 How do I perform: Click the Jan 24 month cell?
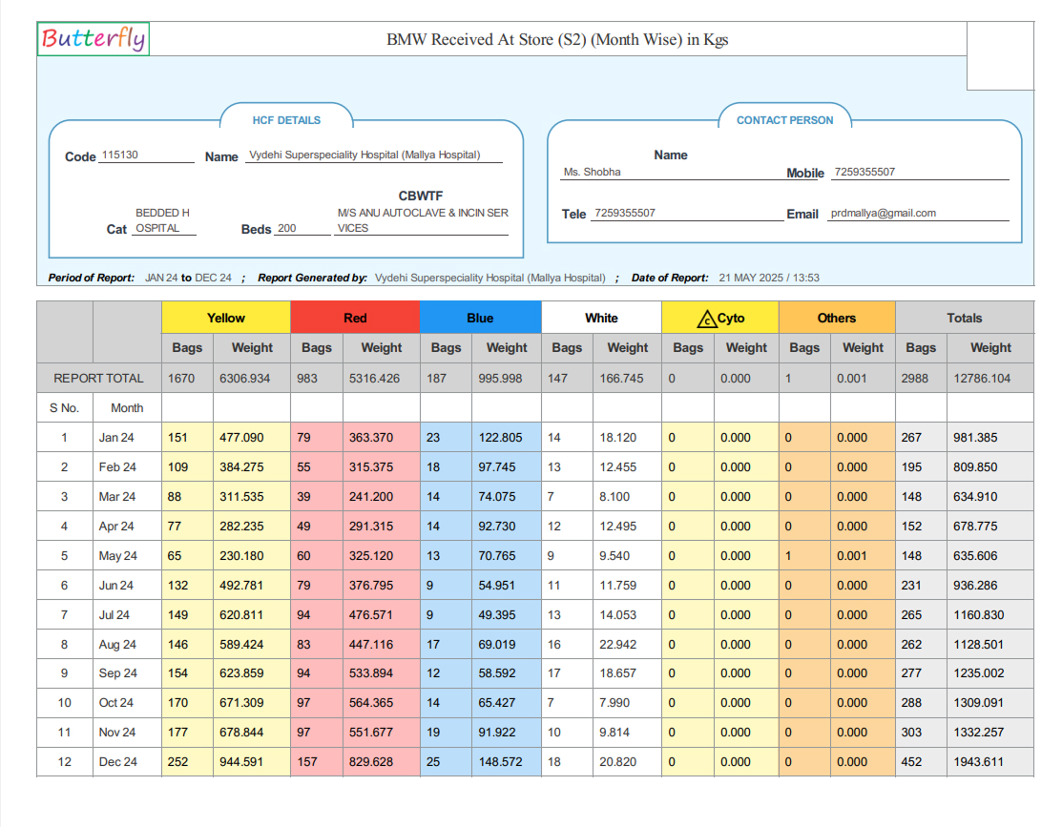pyautogui.click(x=127, y=437)
